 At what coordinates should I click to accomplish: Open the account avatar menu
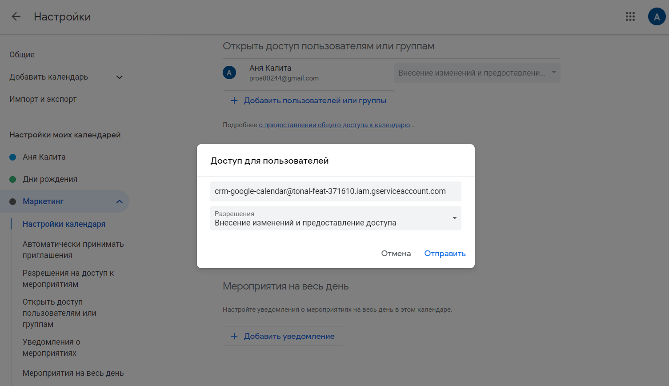657,16
